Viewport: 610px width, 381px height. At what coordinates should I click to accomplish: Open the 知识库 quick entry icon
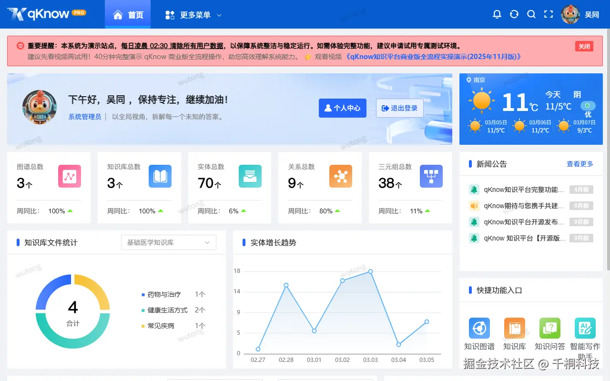pos(515,328)
